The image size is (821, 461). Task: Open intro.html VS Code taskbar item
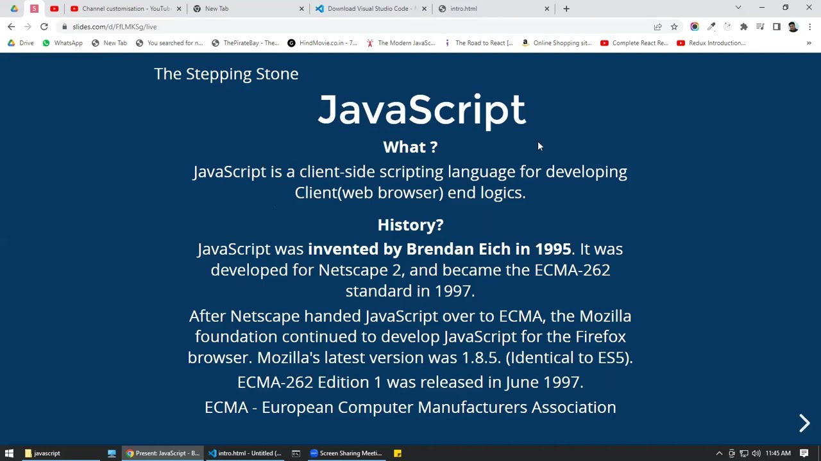245,453
